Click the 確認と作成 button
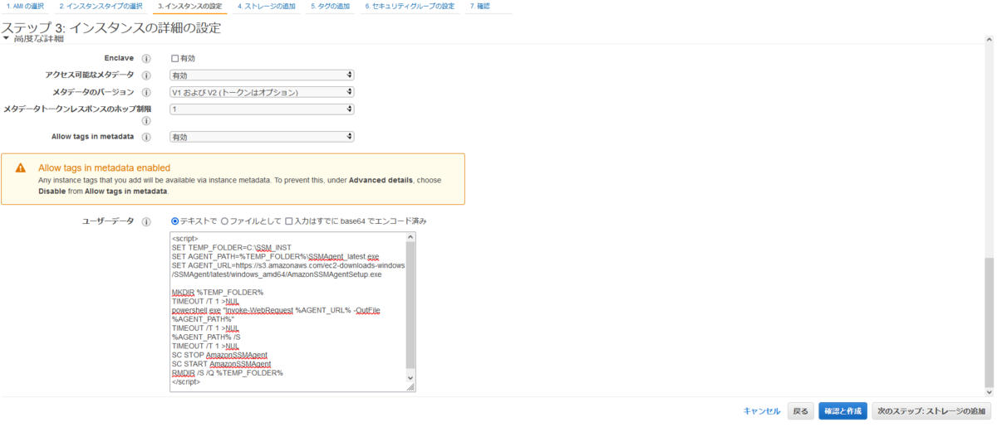 842,411
